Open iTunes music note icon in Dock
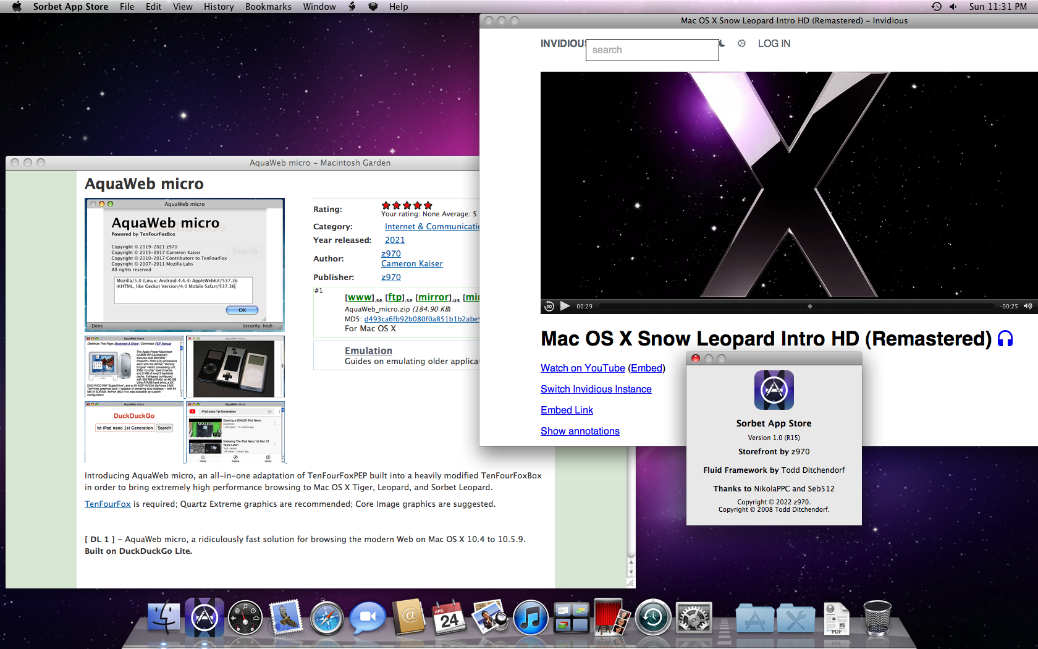Image resolution: width=1038 pixels, height=649 pixels. pyautogui.click(x=531, y=618)
